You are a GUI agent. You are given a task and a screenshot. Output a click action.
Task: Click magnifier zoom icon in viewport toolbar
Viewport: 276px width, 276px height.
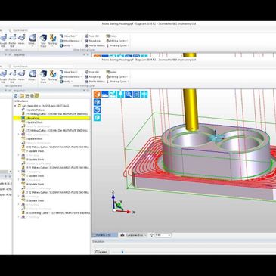coord(129,95)
